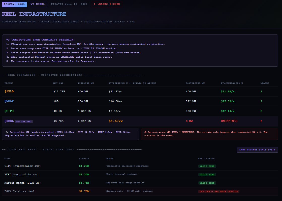Click the $31.98/w contracted value
Image resolution: width=282 pixels, height=201 pixels.
[228, 92]
